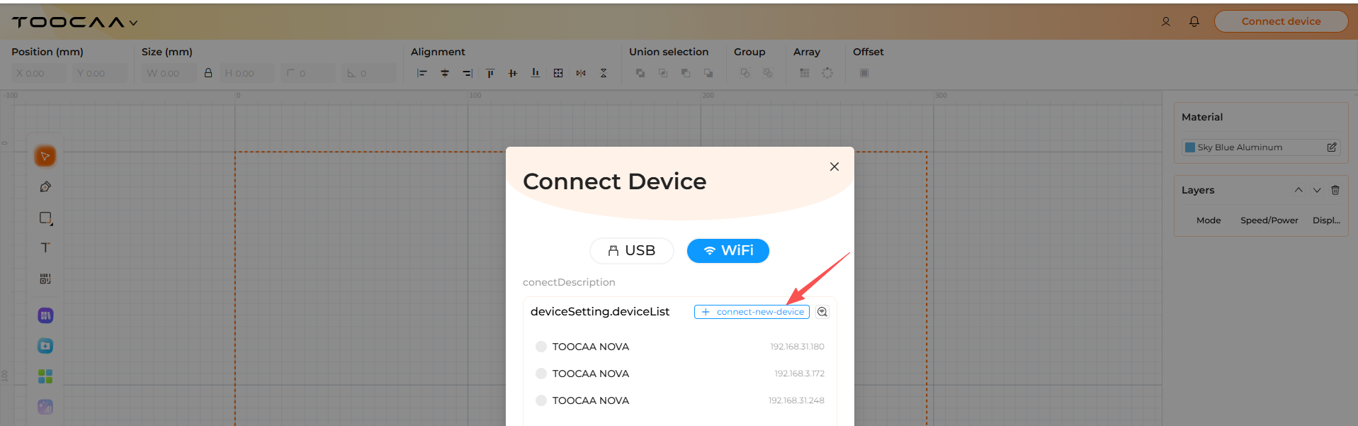Click the grid Array icon
1358x426 pixels.
tap(805, 73)
